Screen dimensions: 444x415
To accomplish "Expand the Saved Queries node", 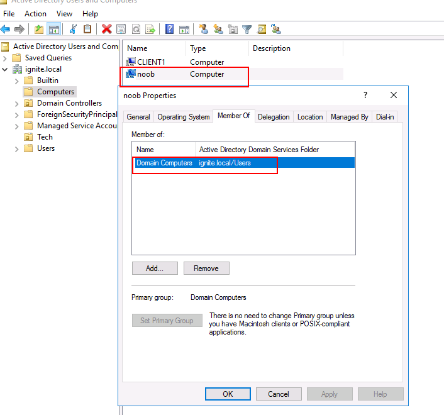I will click(x=4, y=58).
